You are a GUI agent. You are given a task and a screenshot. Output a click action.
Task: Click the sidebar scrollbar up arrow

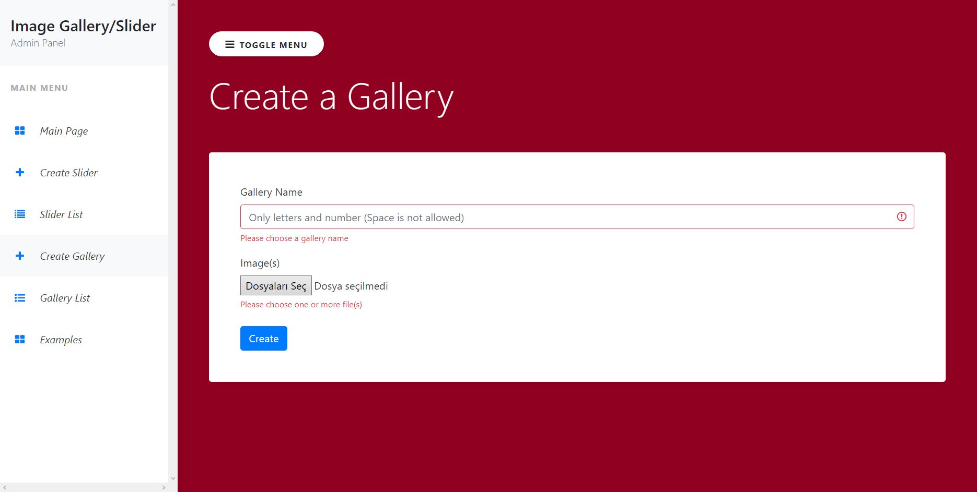tap(173, 5)
